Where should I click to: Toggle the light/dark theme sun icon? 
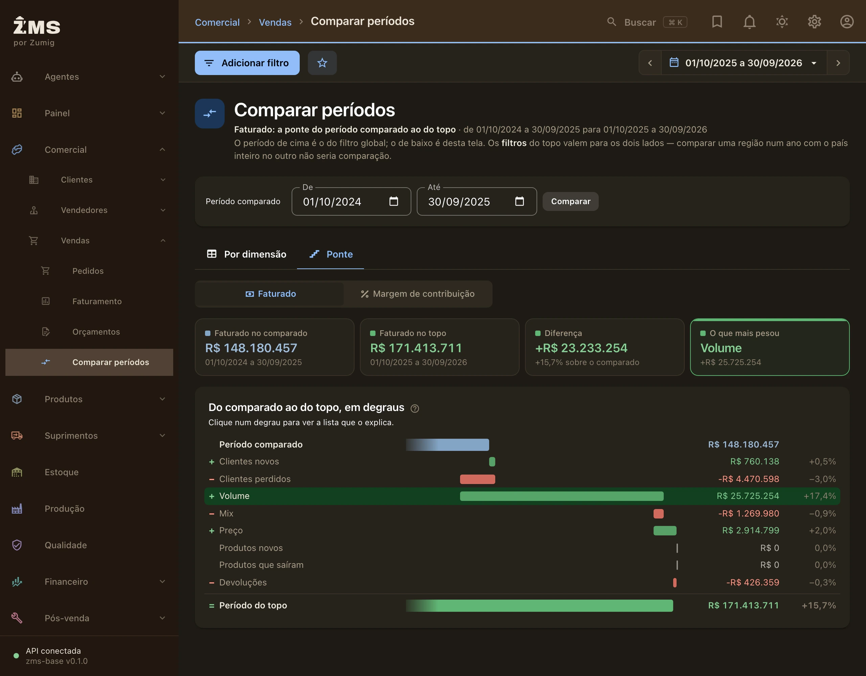[x=782, y=22]
